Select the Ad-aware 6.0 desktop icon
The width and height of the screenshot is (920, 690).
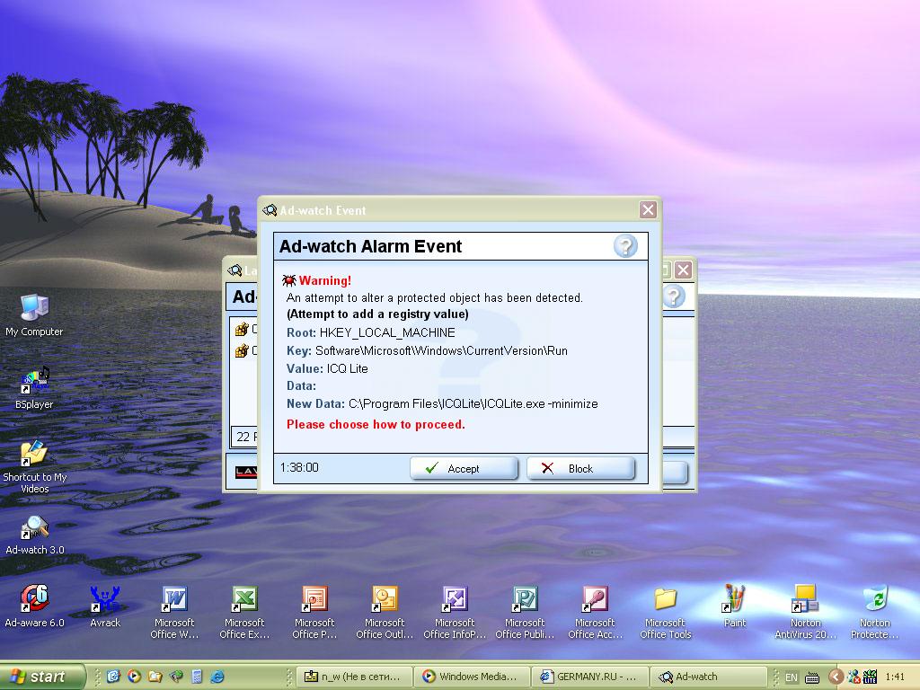34,599
